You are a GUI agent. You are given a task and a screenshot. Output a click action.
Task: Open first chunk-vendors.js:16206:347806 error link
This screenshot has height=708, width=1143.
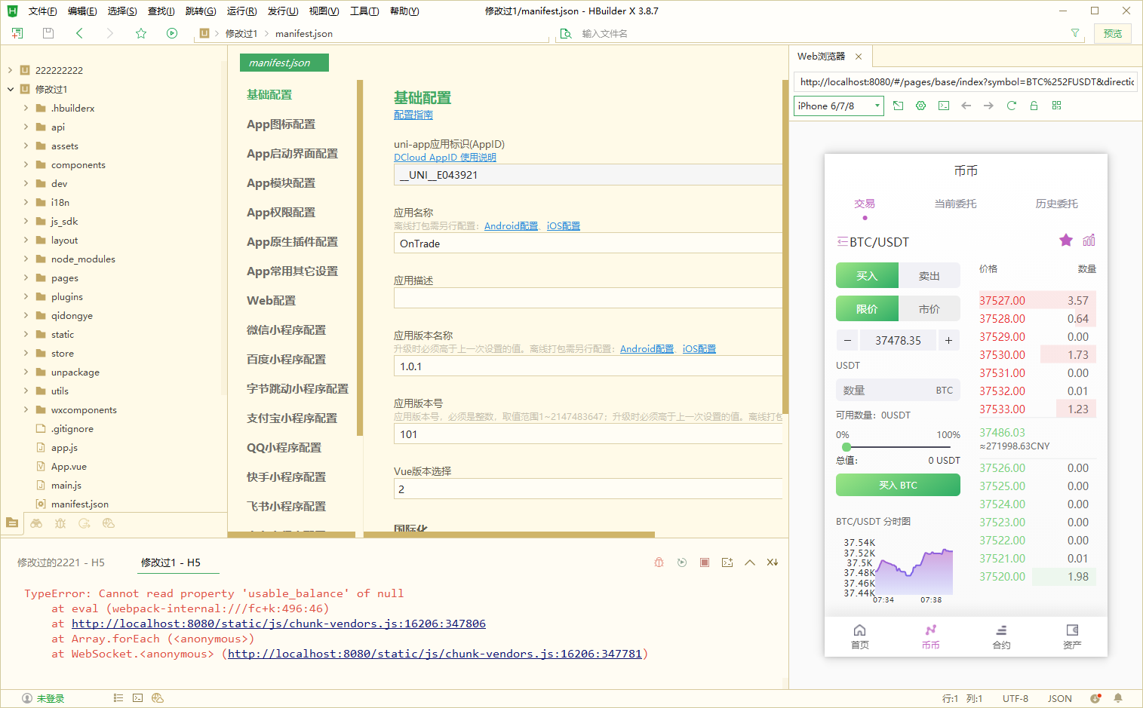tap(278, 624)
